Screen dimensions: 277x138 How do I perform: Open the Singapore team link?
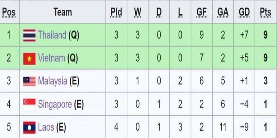[x=55, y=104]
